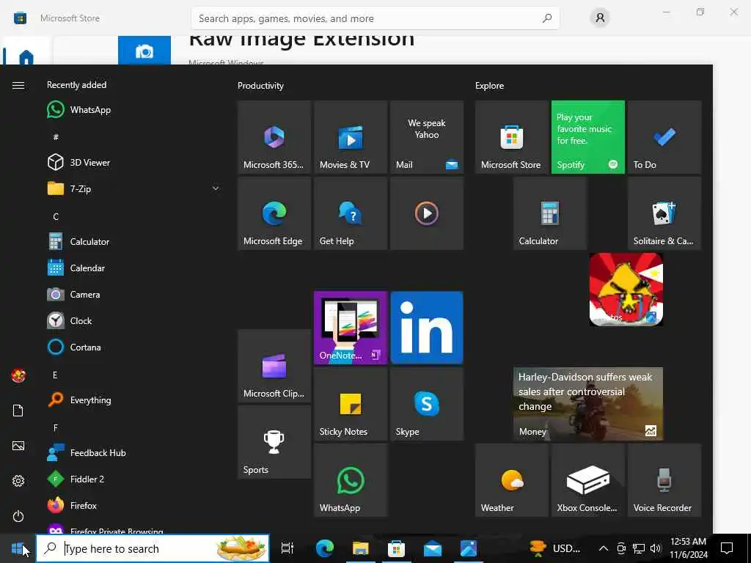Image resolution: width=751 pixels, height=563 pixels.
Task: Open the Mail tile
Action: [x=427, y=137]
